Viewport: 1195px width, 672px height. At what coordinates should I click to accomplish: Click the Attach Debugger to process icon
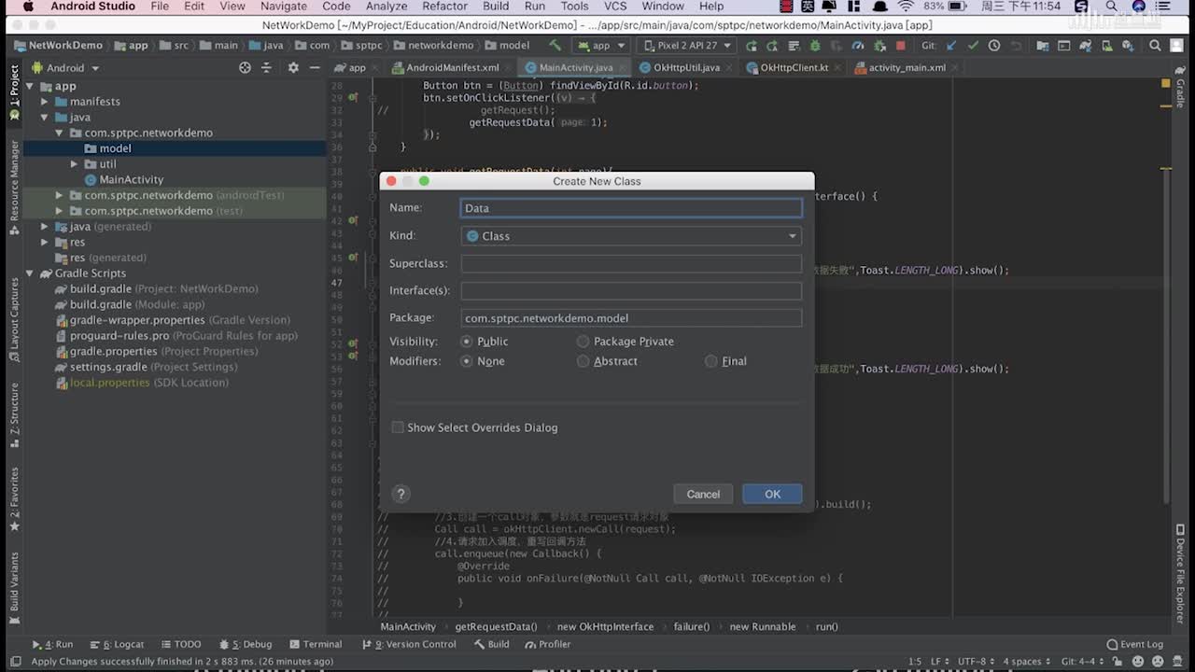tap(880, 45)
